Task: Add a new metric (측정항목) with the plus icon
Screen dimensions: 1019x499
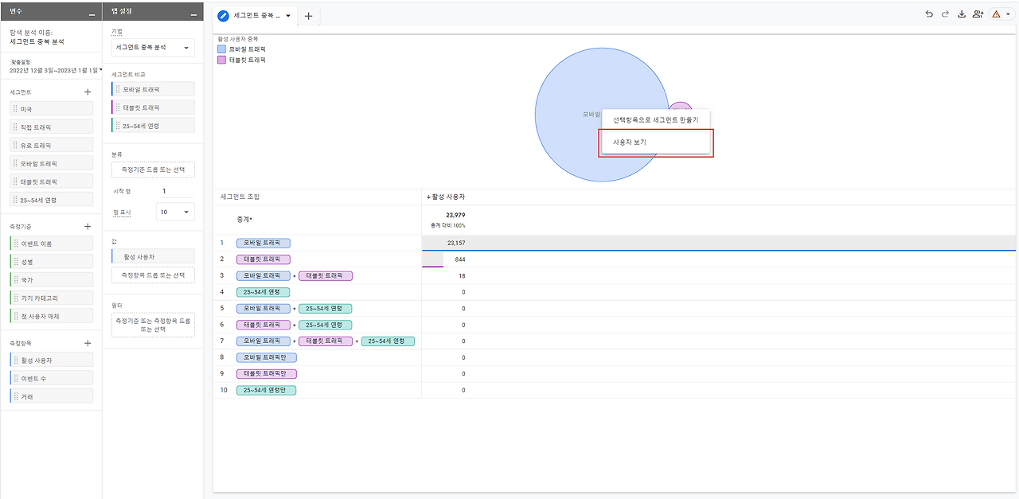Action: [x=88, y=343]
